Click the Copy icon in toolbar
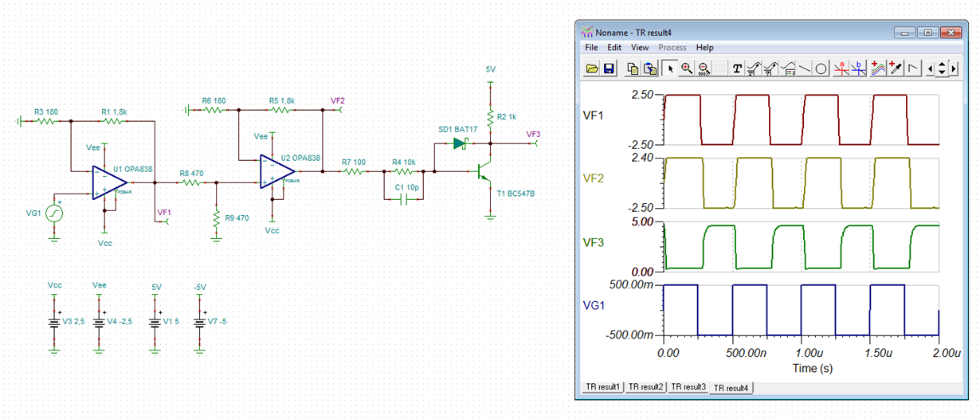Viewport: 980px width, 419px height. click(633, 69)
